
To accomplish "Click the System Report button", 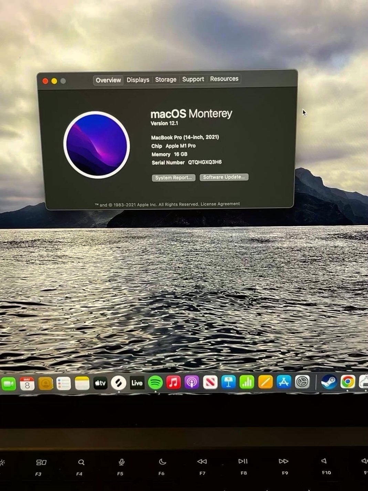I will pyautogui.click(x=174, y=178).
